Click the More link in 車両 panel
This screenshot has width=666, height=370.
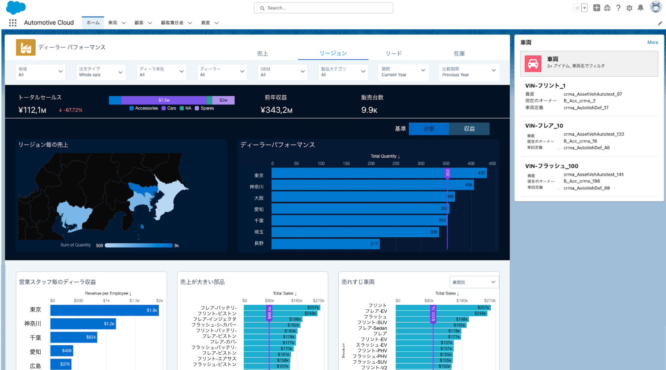[x=653, y=42]
